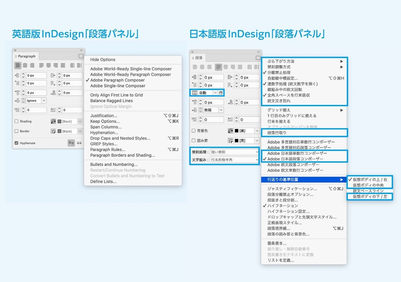
Task: Disable the Hyphenate checkbox
Action: click(x=17, y=143)
